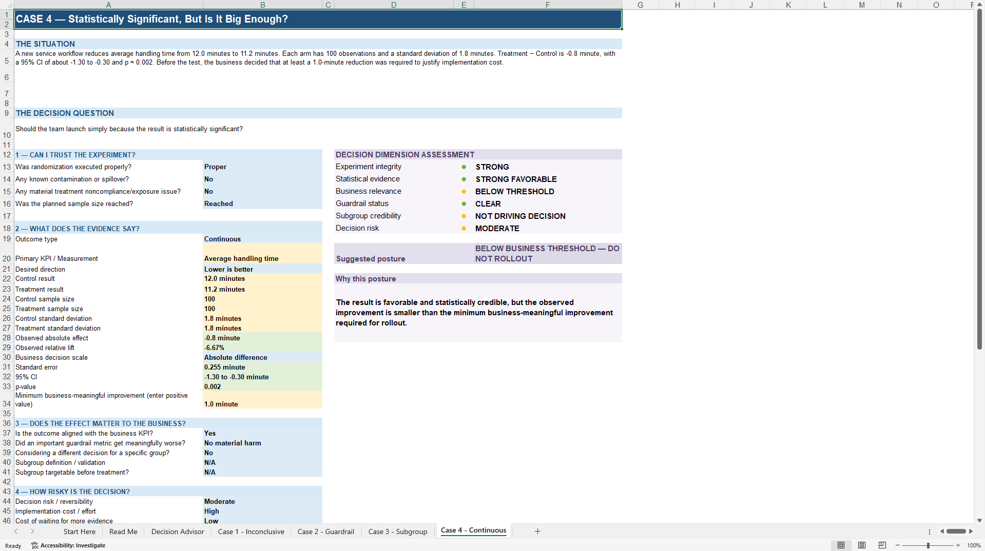985x551 pixels.
Task: Select the 'No material harm' guardrail cell
Action: coord(262,443)
